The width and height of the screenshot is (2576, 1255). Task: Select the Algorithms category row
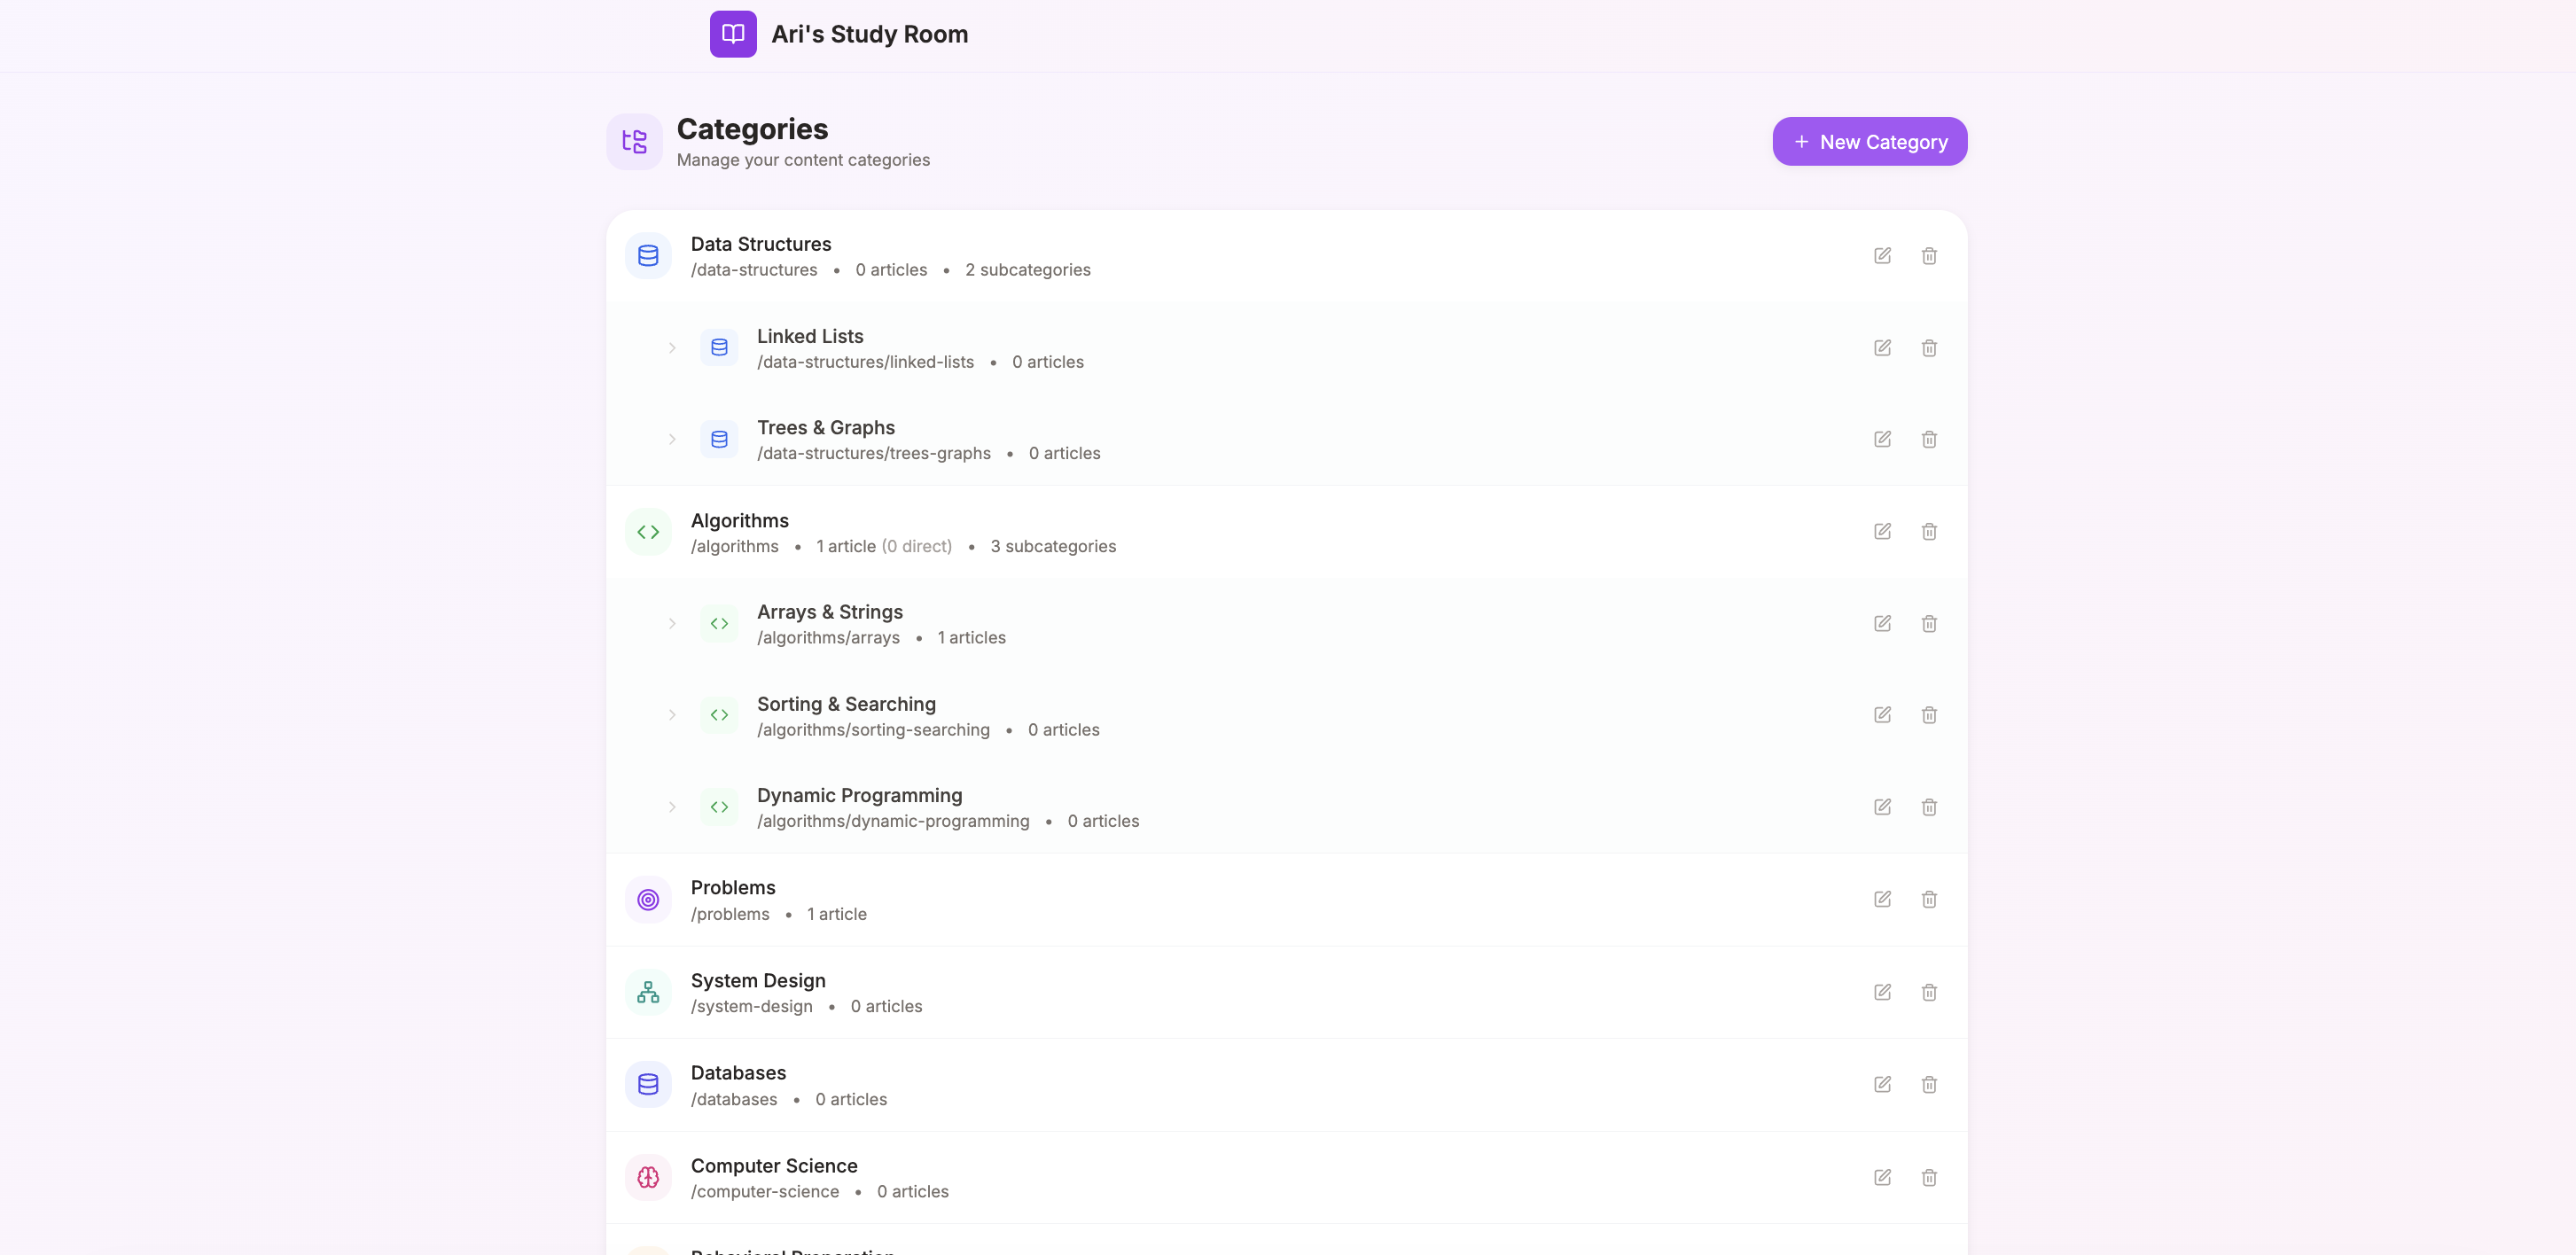[739, 520]
